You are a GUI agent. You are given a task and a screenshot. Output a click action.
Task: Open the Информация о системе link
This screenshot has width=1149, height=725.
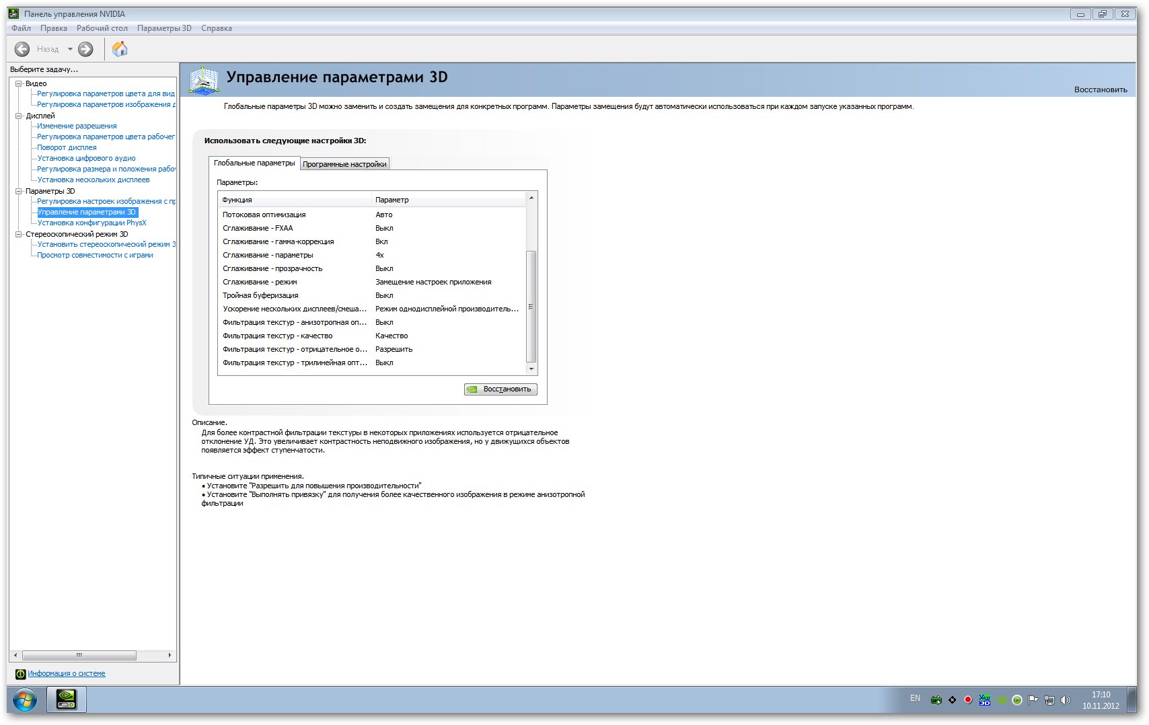[67, 673]
